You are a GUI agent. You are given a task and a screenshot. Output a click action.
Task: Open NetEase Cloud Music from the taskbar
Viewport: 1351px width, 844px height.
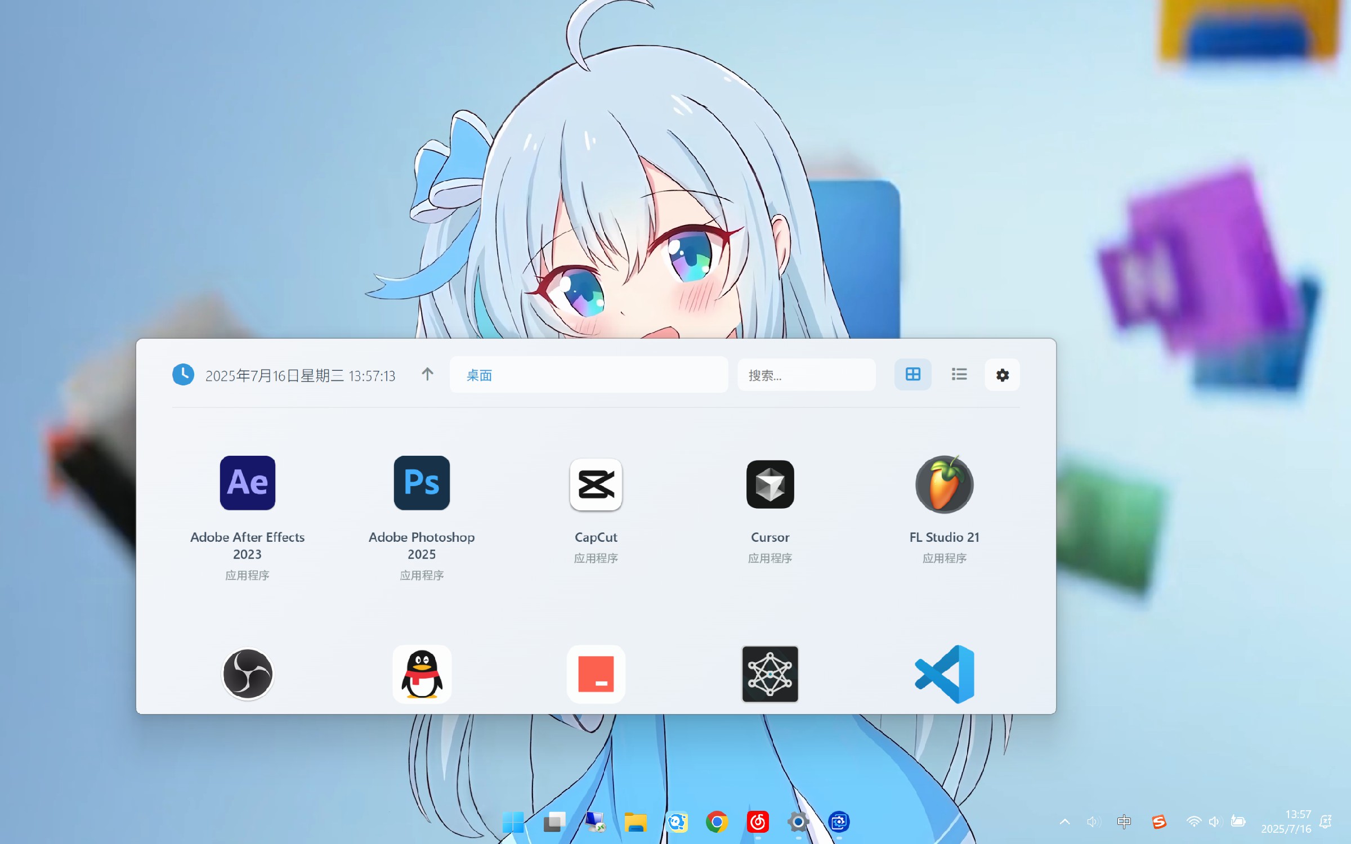(758, 821)
